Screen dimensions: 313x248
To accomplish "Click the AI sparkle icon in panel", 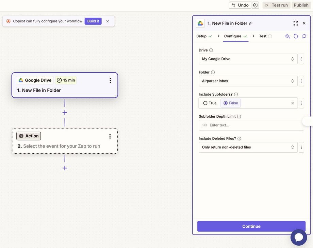I will (x=287, y=36).
